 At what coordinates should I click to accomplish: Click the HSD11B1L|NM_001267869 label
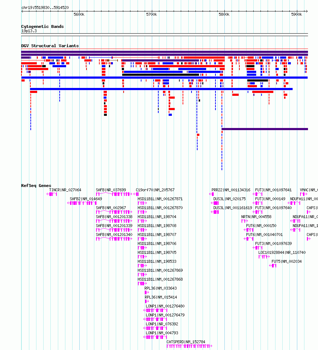[x=160, y=270]
